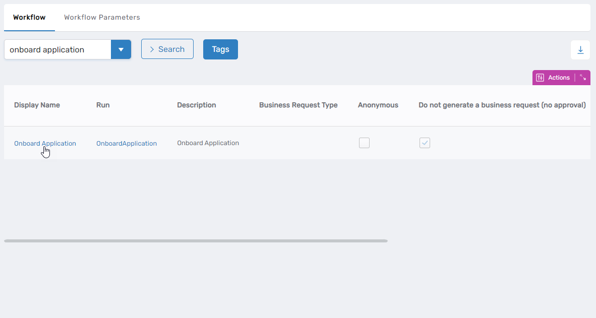Click the Tags button
This screenshot has width=596, height=318.
(x=220, y=49)
